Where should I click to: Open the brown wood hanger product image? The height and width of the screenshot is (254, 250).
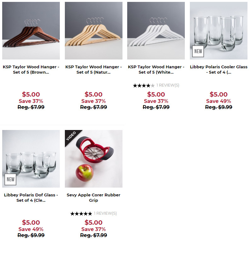(x=31, y=31)
